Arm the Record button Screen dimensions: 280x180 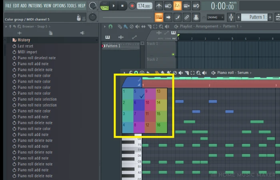click(132, 6)
